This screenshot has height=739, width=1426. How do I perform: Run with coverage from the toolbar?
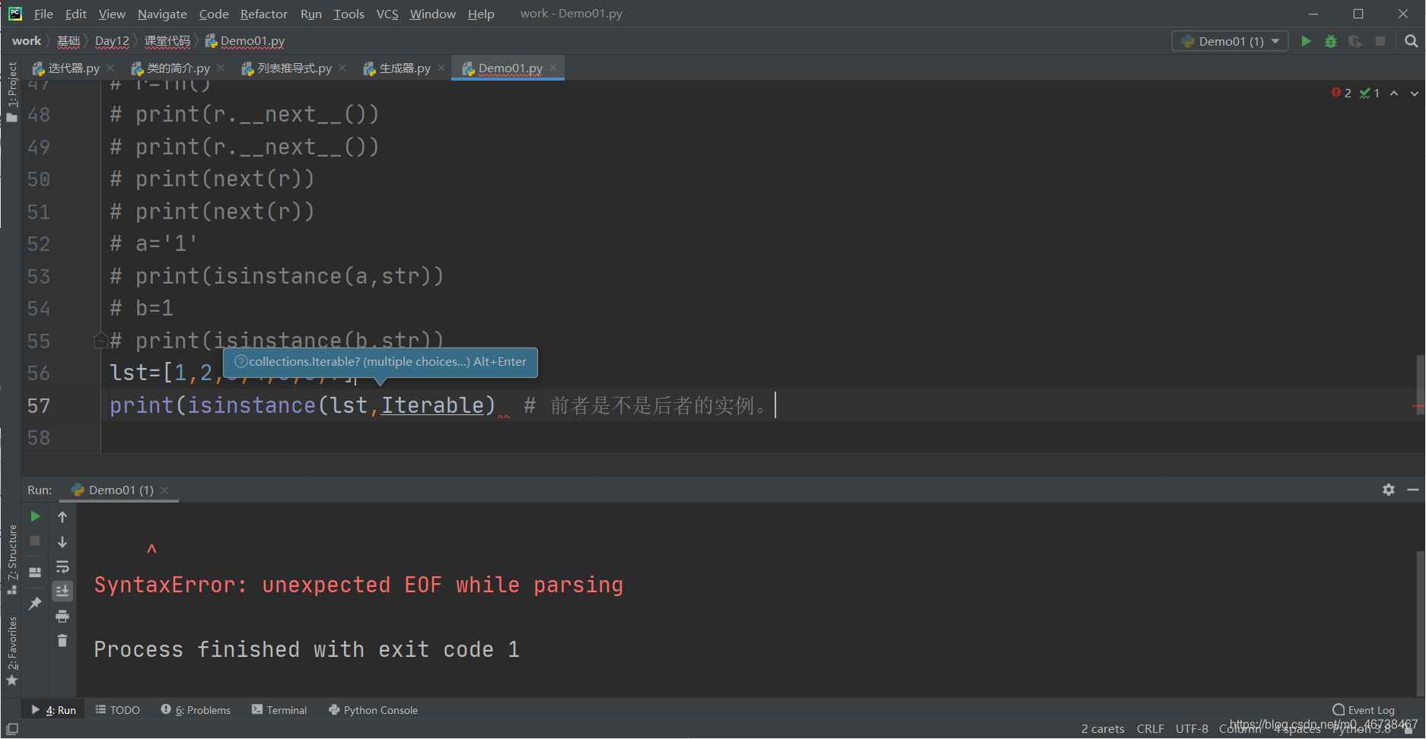pyautogui.click(x=1355, y=41)
